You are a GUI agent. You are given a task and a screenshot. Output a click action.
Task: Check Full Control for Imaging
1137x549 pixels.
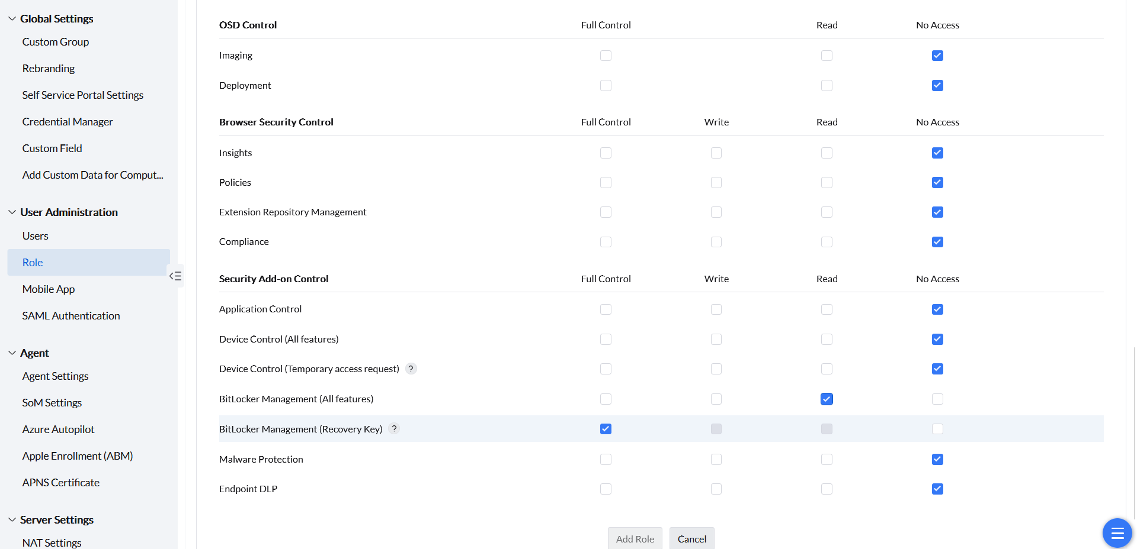[606, 56]
